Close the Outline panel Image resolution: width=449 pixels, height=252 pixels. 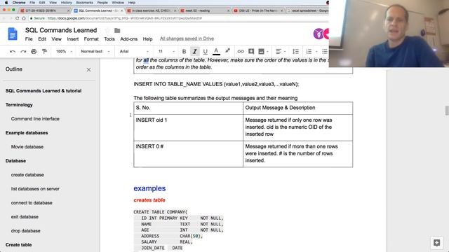pyautogui.click(x=89, y=70)
